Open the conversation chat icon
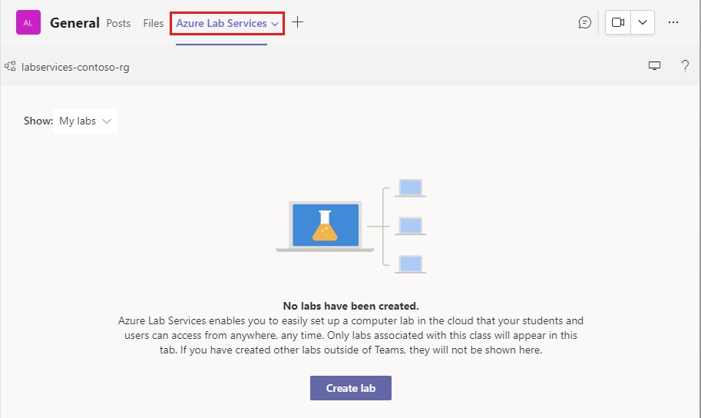 tap(585, 22)
